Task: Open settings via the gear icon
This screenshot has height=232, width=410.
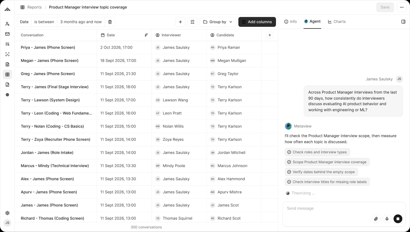Action: point(7,213)
